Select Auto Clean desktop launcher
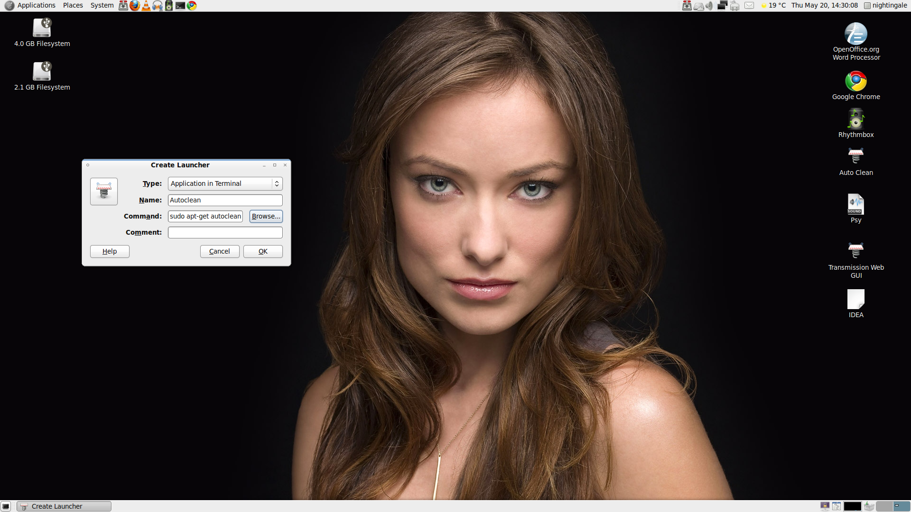Image resolution: width=911 pixels, height=512 pixels. [x=856, y=162]
